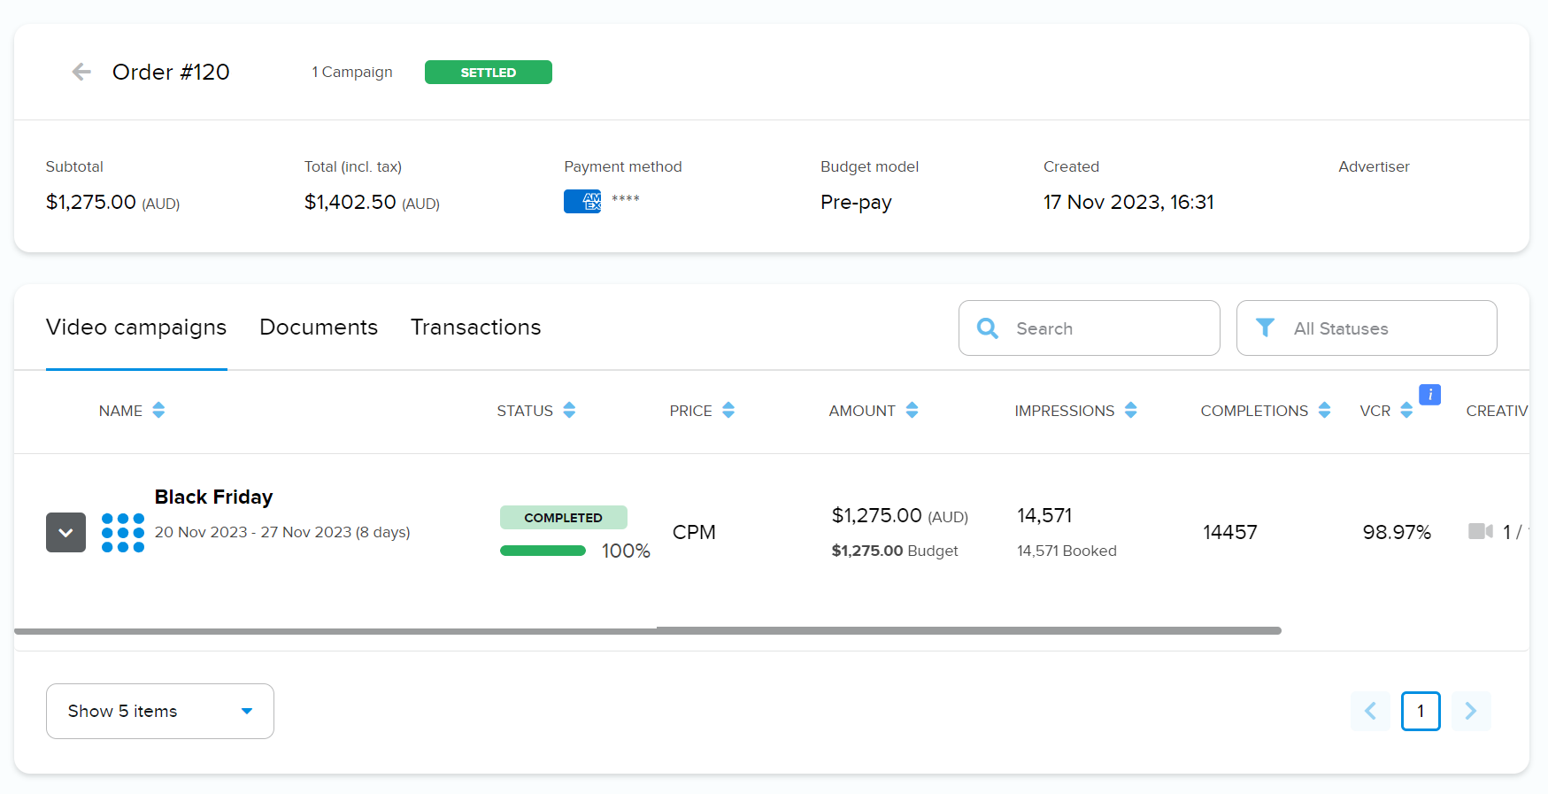The height and width of the screenshot is (794, 1548).
Task: Expand the Black Friday campaign row
Action: click(x=65, y=533)
